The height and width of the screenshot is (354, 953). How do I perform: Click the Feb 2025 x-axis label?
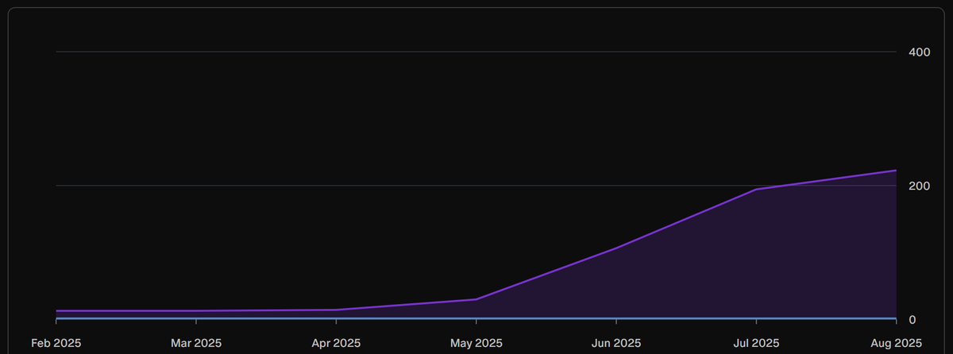pyautogui.click(x=56, y=343)
